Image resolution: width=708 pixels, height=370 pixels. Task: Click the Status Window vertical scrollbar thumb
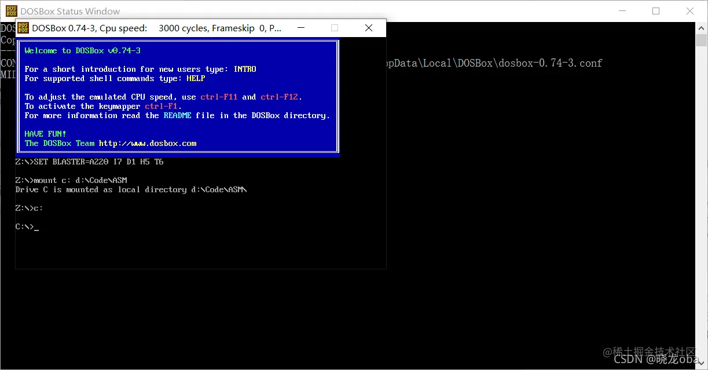pos(702,40)
